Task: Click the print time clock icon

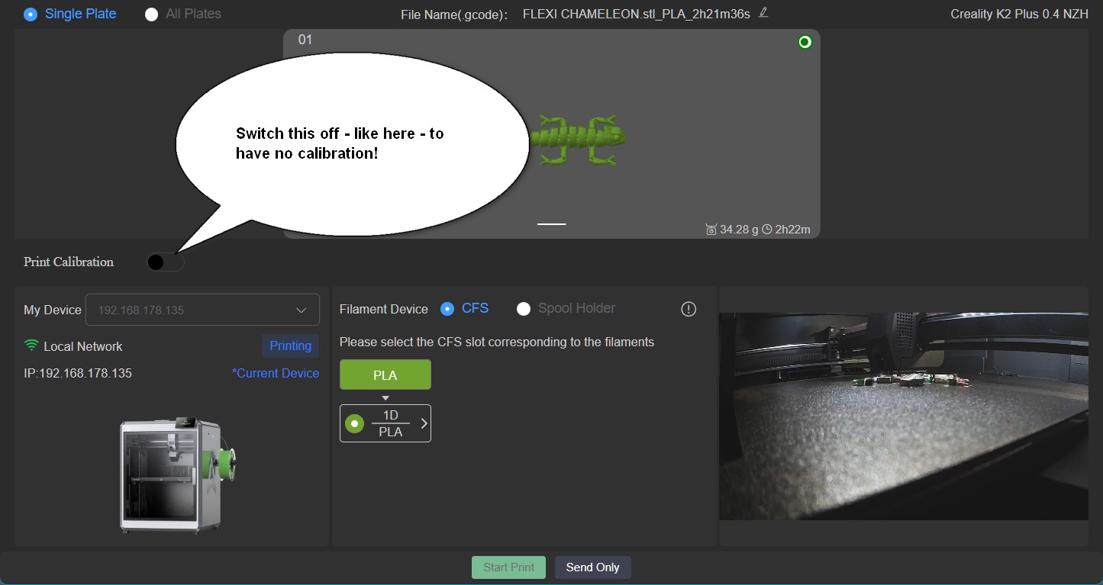Action: (x=767, y=229)
